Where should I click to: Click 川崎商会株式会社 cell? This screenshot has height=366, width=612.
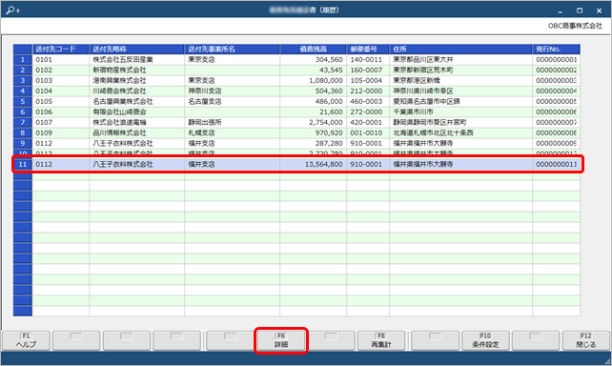coord(136,91)
